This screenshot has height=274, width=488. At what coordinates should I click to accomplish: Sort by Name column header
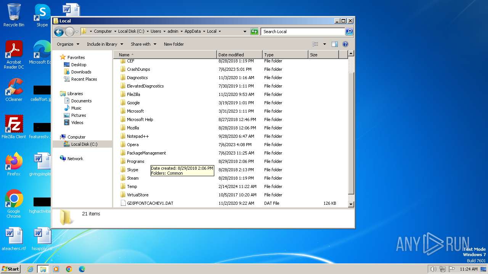[x=165, y=55]
